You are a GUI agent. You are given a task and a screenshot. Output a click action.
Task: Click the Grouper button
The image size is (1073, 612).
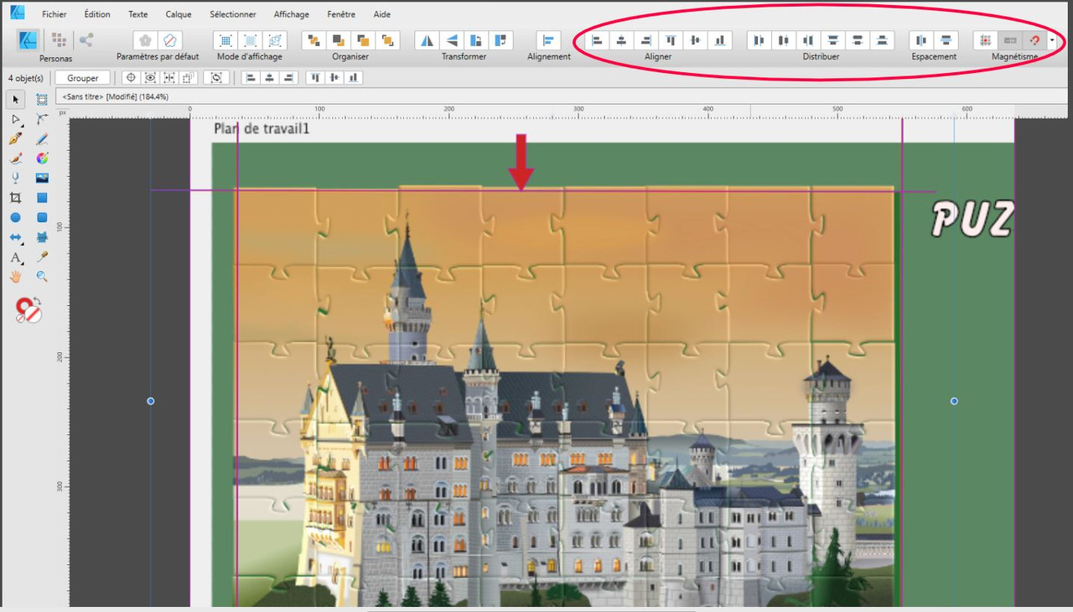(83, 78)
